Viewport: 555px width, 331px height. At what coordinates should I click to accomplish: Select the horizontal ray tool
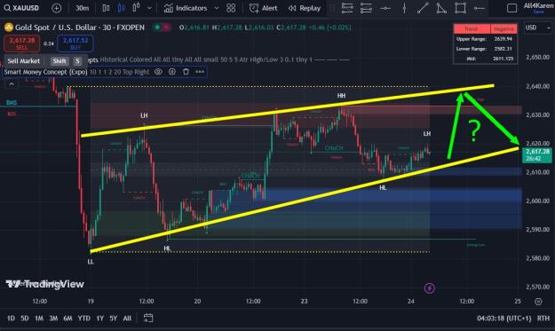click(480, 8)
